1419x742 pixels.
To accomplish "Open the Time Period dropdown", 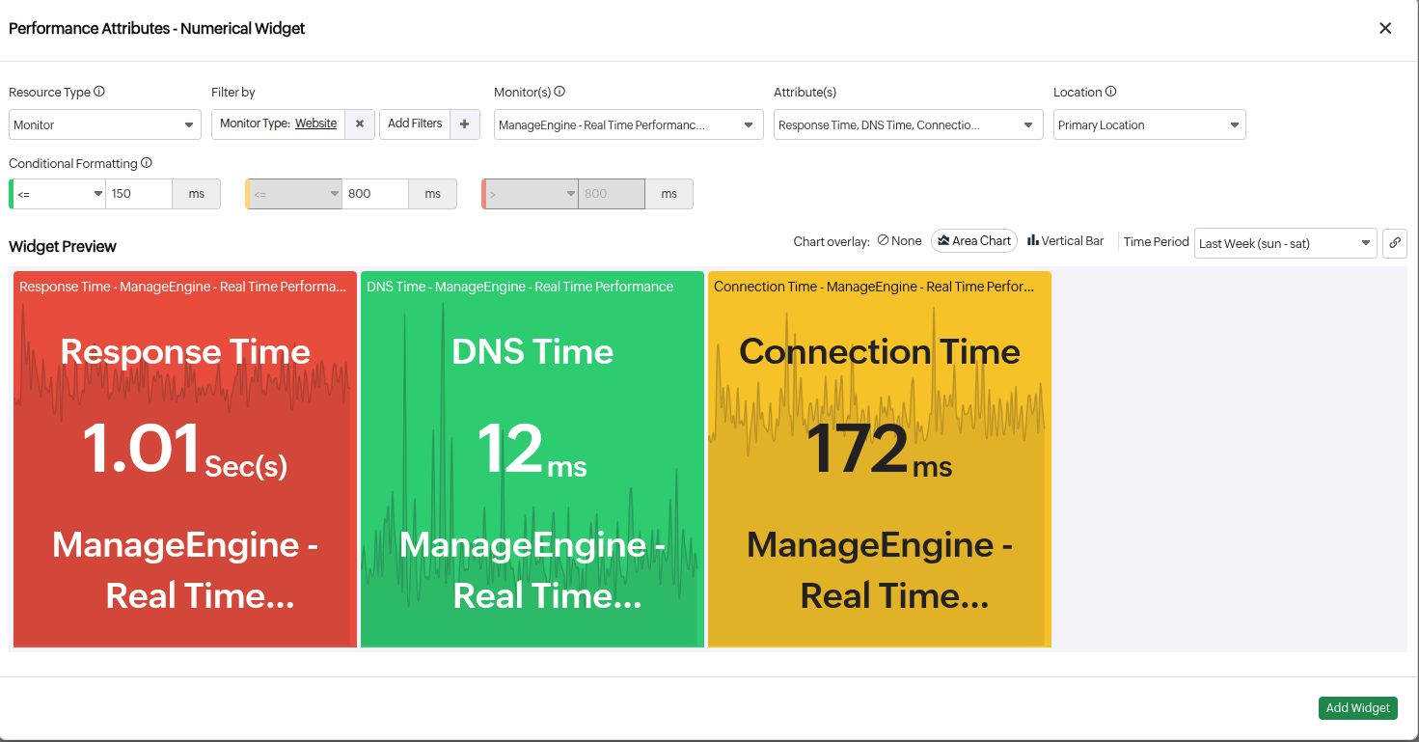I will 1285,243.
